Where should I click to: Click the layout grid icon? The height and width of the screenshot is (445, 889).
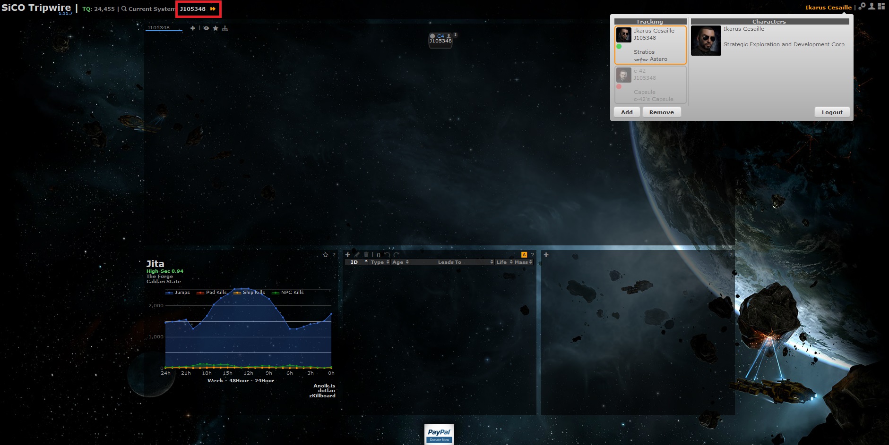[881, 7]
